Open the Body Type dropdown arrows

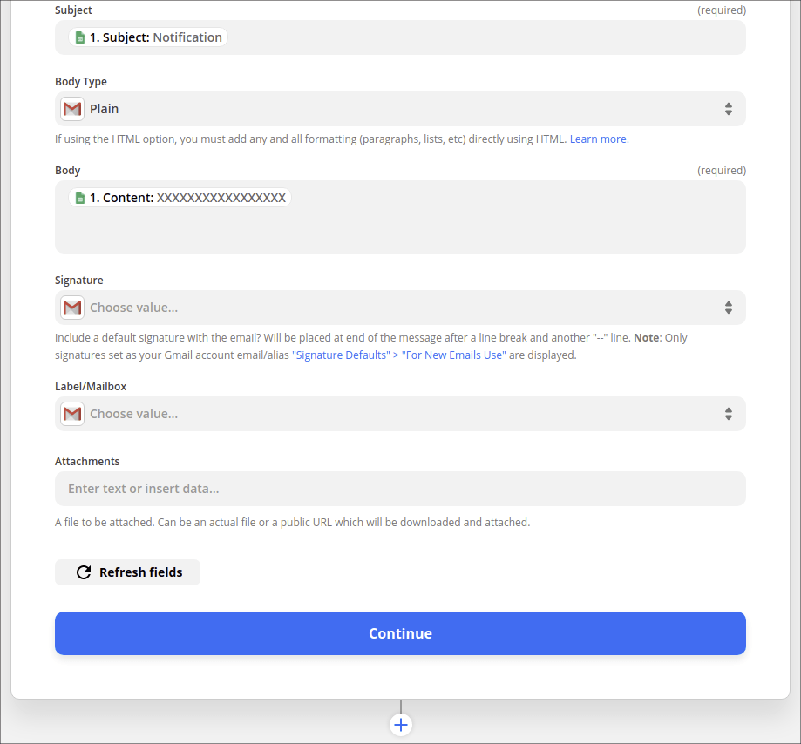[728, 109]
